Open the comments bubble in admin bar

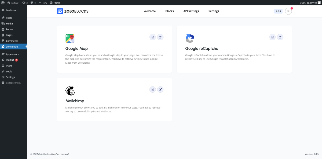tap(33, 3)
